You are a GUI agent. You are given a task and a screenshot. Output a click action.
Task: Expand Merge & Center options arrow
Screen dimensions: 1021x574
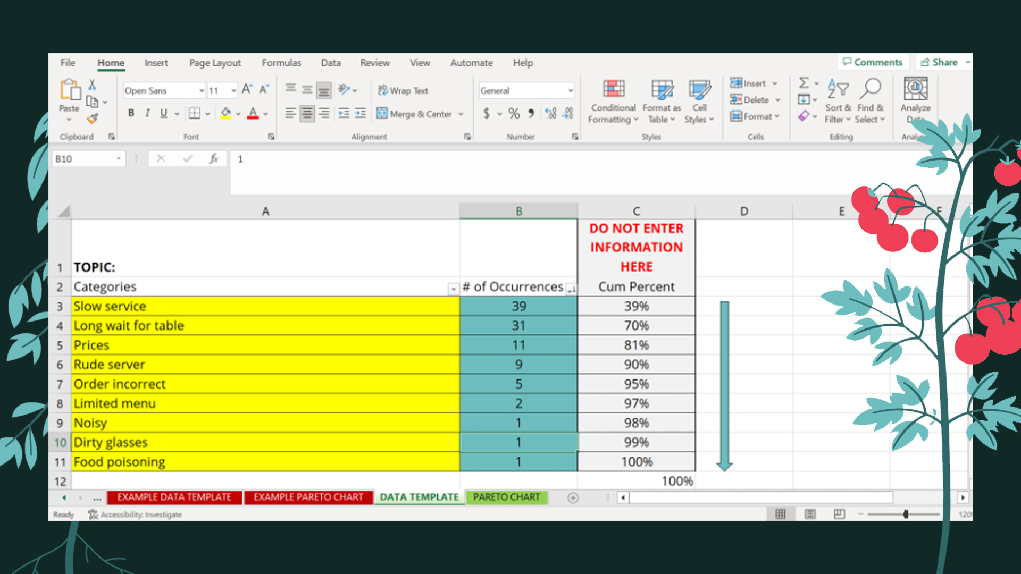(461, 114)
